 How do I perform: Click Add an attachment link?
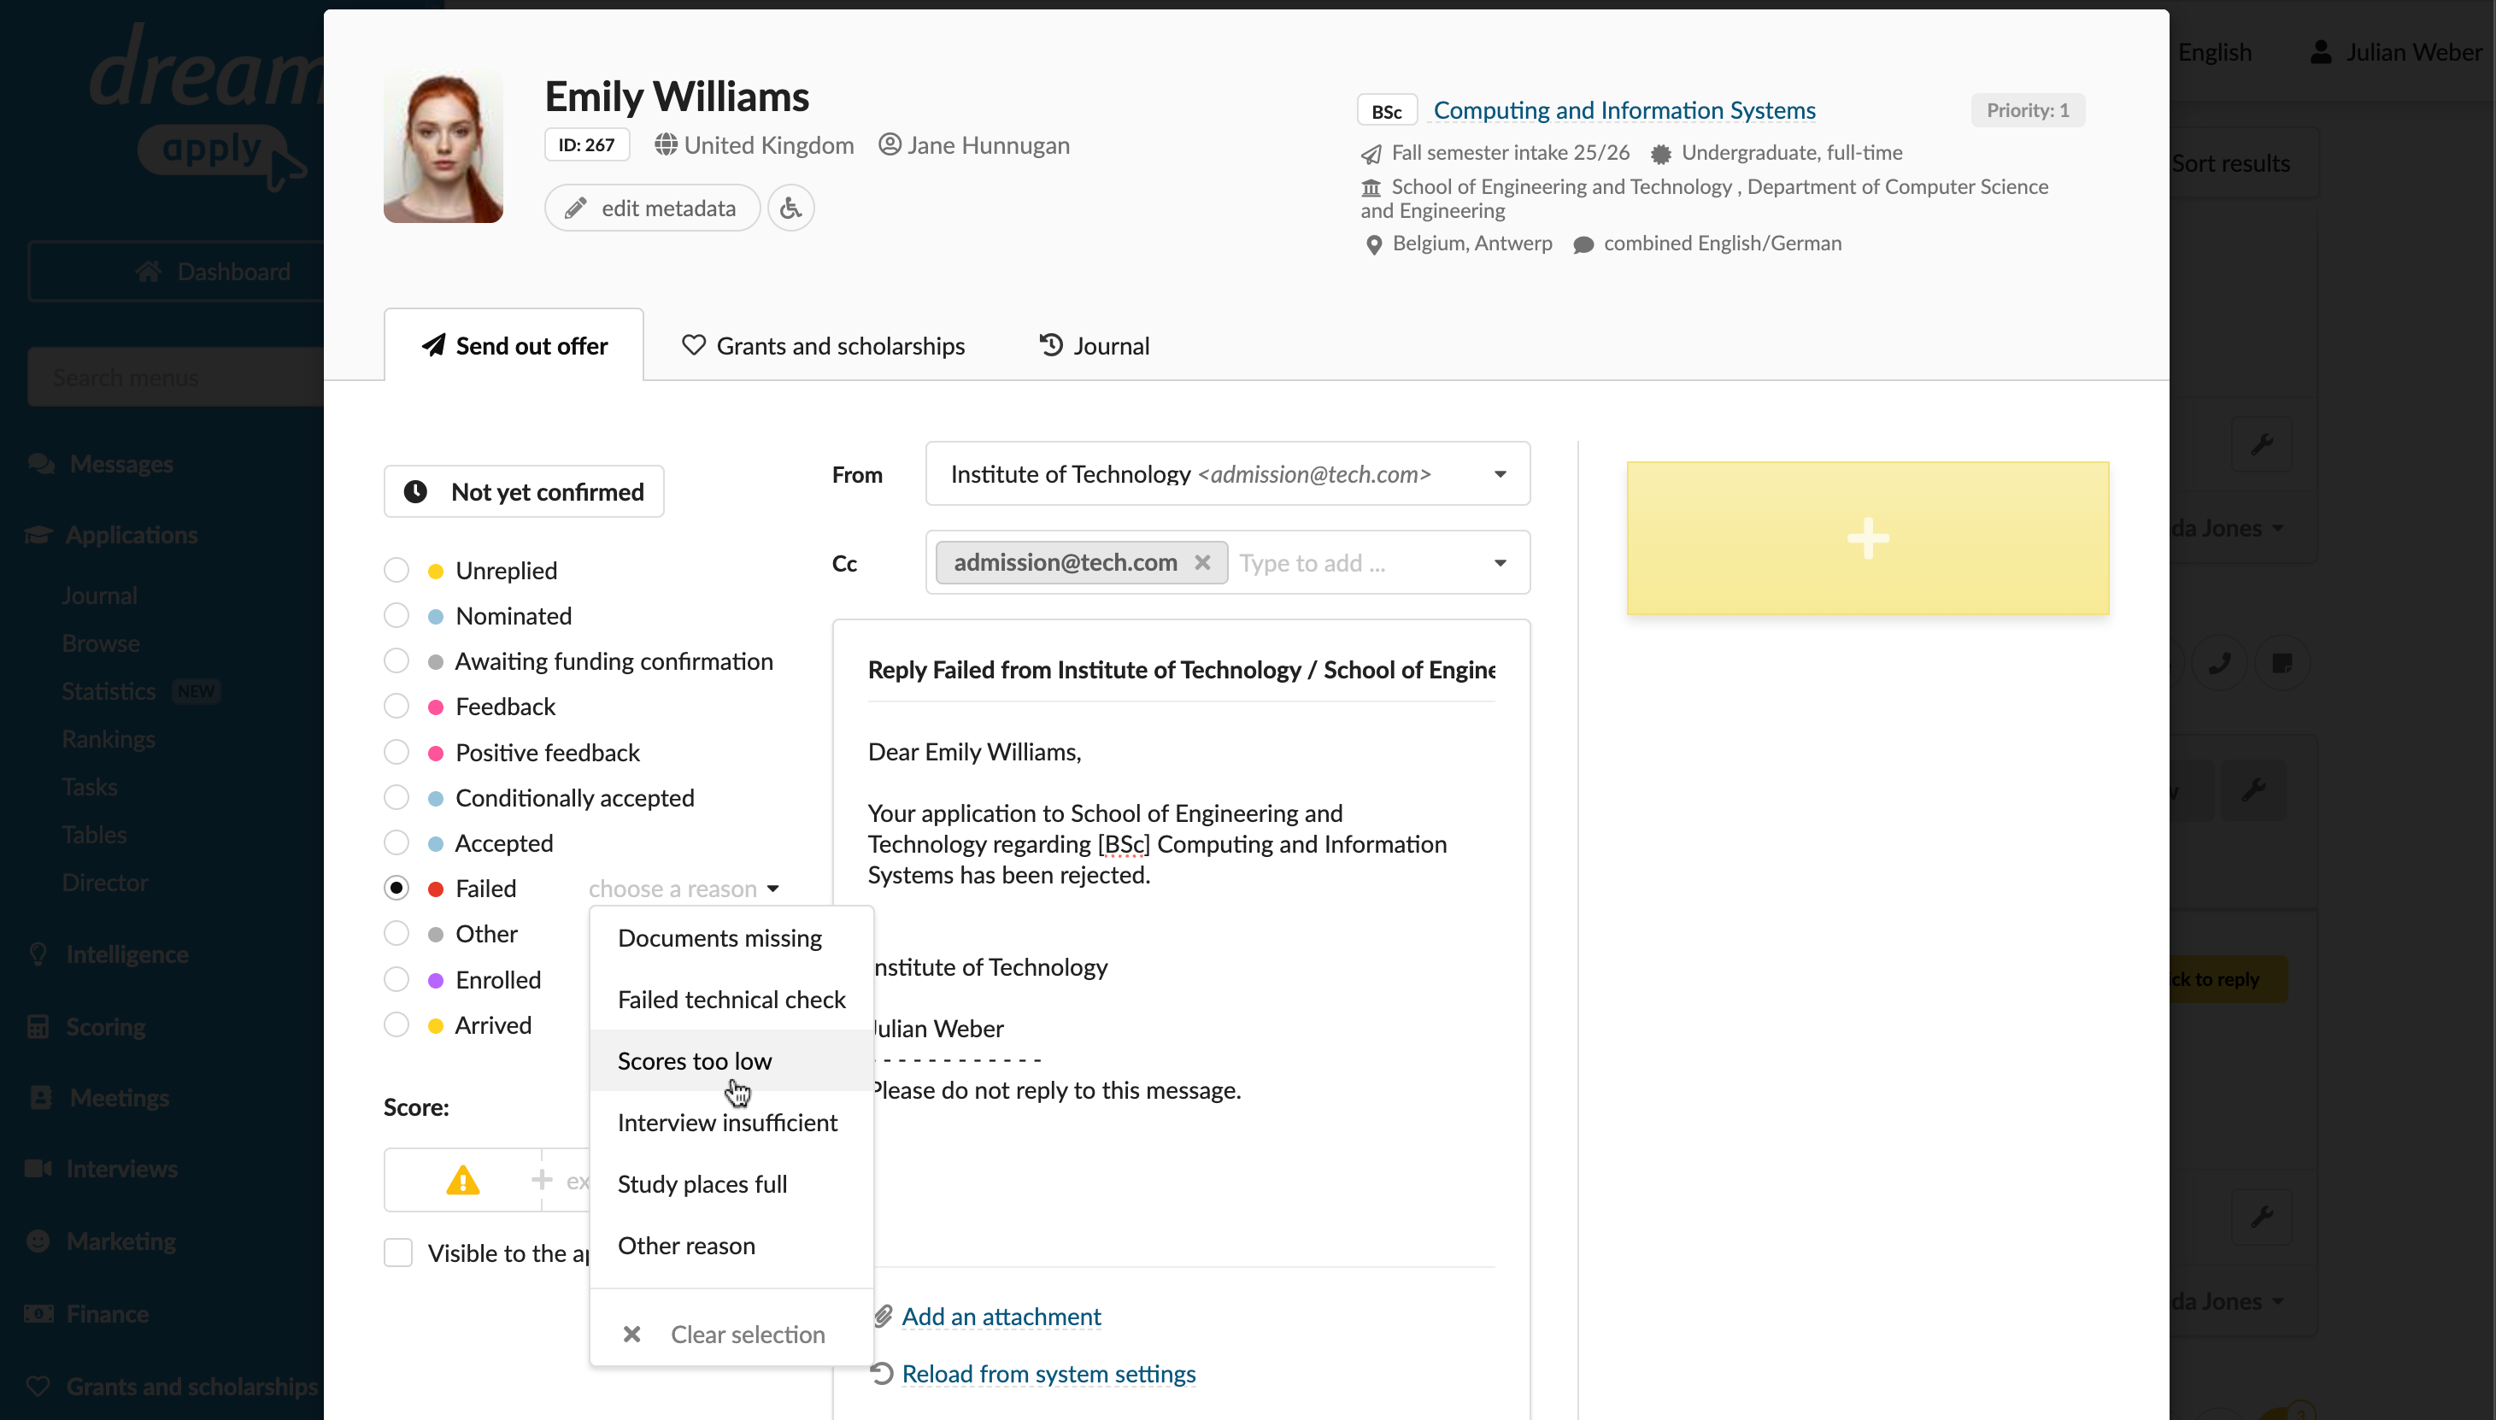point(1001,1317)
